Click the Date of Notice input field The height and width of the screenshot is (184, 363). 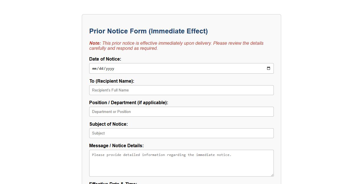pos(170,68)
